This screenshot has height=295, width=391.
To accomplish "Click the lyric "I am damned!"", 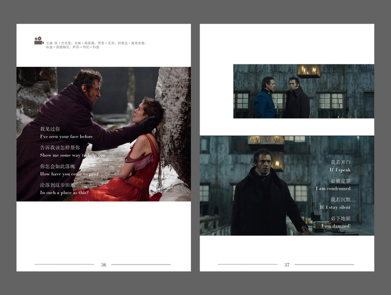I will (x=336, y=226).
